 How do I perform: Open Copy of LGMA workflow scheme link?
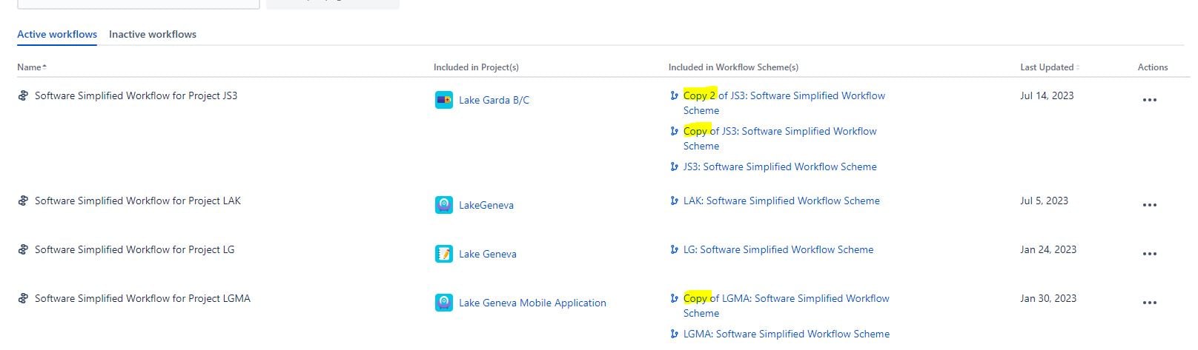[787, 306]
